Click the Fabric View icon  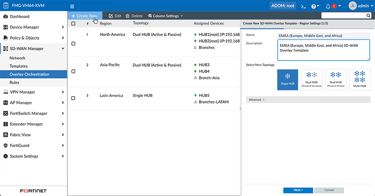click(5, 135)
